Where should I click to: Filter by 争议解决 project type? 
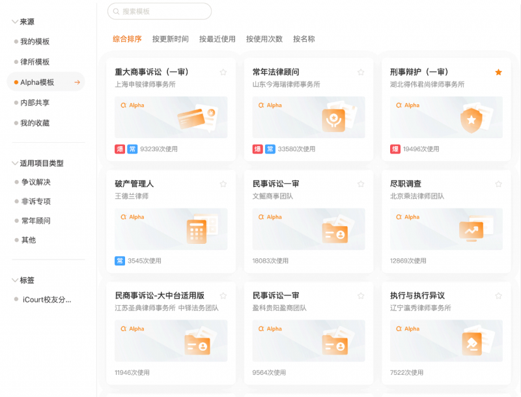point(36,183)
